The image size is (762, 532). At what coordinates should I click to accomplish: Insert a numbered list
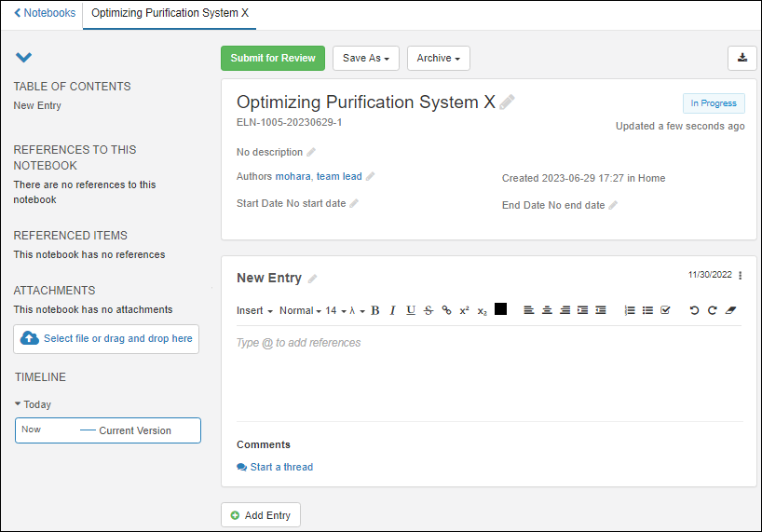click(630, 310)
